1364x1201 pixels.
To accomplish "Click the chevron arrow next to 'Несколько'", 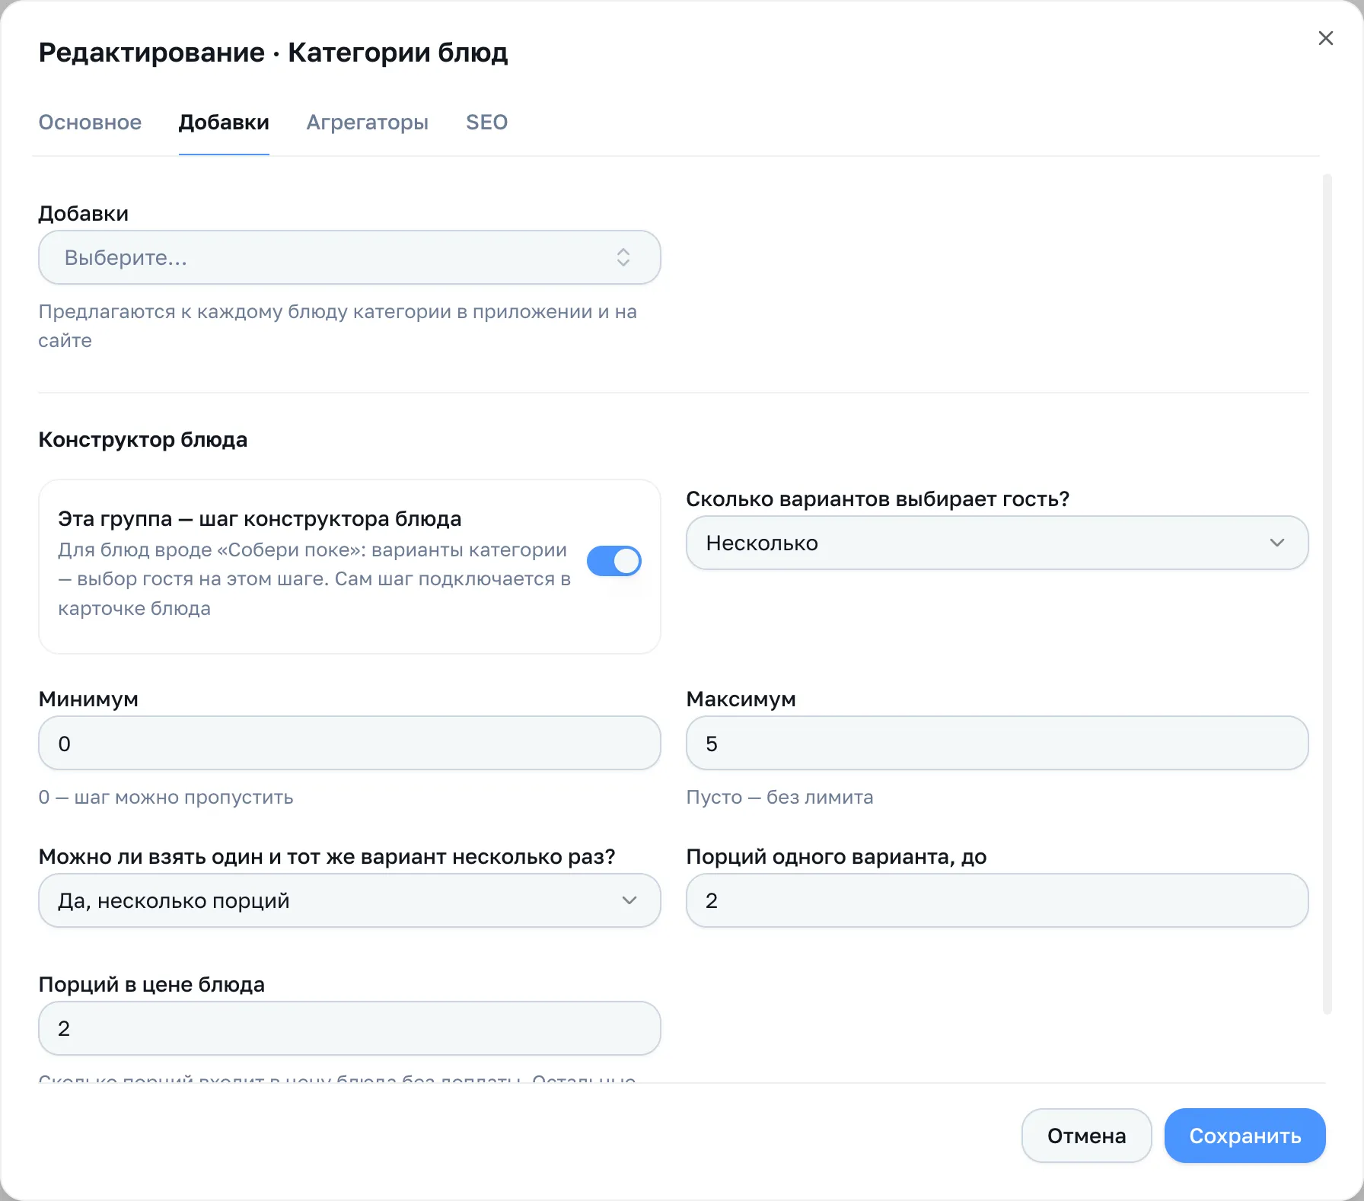I will pyautogui.click(x=1277, y=543).
